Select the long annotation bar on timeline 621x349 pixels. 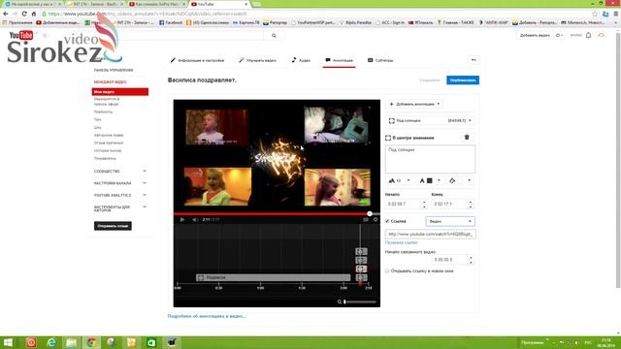click(x=274, y=278)
